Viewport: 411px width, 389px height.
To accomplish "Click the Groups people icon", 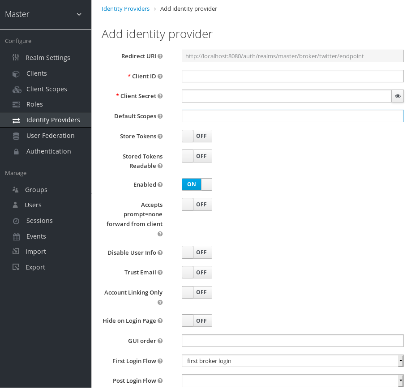I will [16, 189].
